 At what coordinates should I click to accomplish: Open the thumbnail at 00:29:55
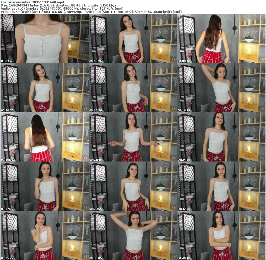coord(133,186)
